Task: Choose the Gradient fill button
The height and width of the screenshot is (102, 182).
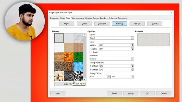Action: click(102, 24)
